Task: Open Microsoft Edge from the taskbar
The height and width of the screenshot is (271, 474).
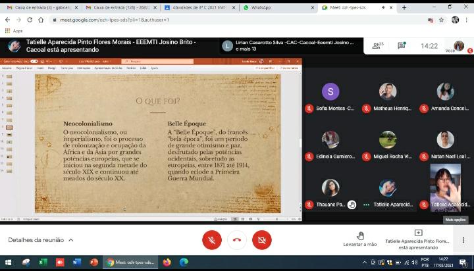Action: (184, 262)
